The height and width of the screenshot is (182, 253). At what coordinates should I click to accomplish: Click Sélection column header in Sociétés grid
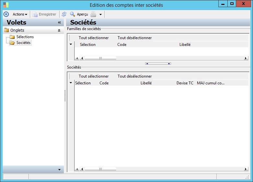pyautogui.click(x=83, y=83)
